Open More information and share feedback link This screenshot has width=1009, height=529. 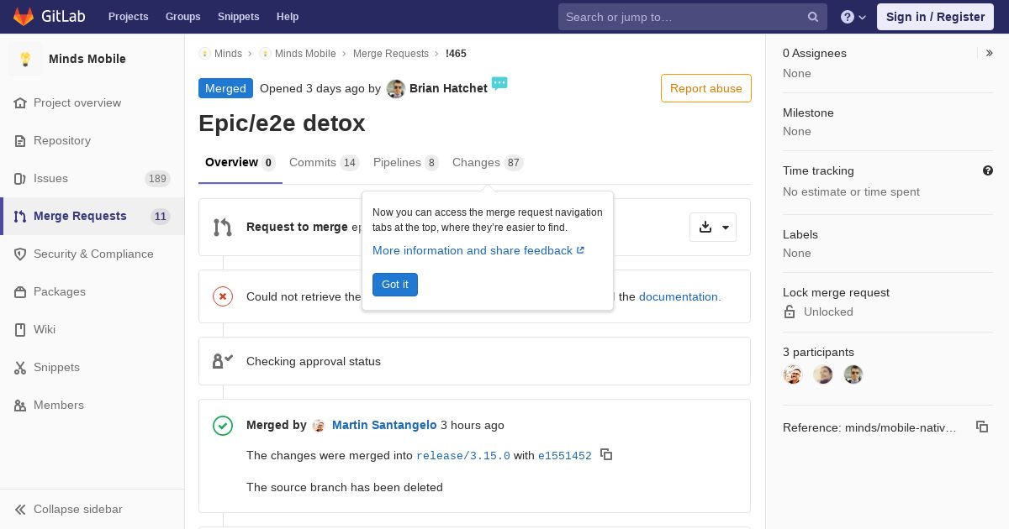[x=478, y=250]
